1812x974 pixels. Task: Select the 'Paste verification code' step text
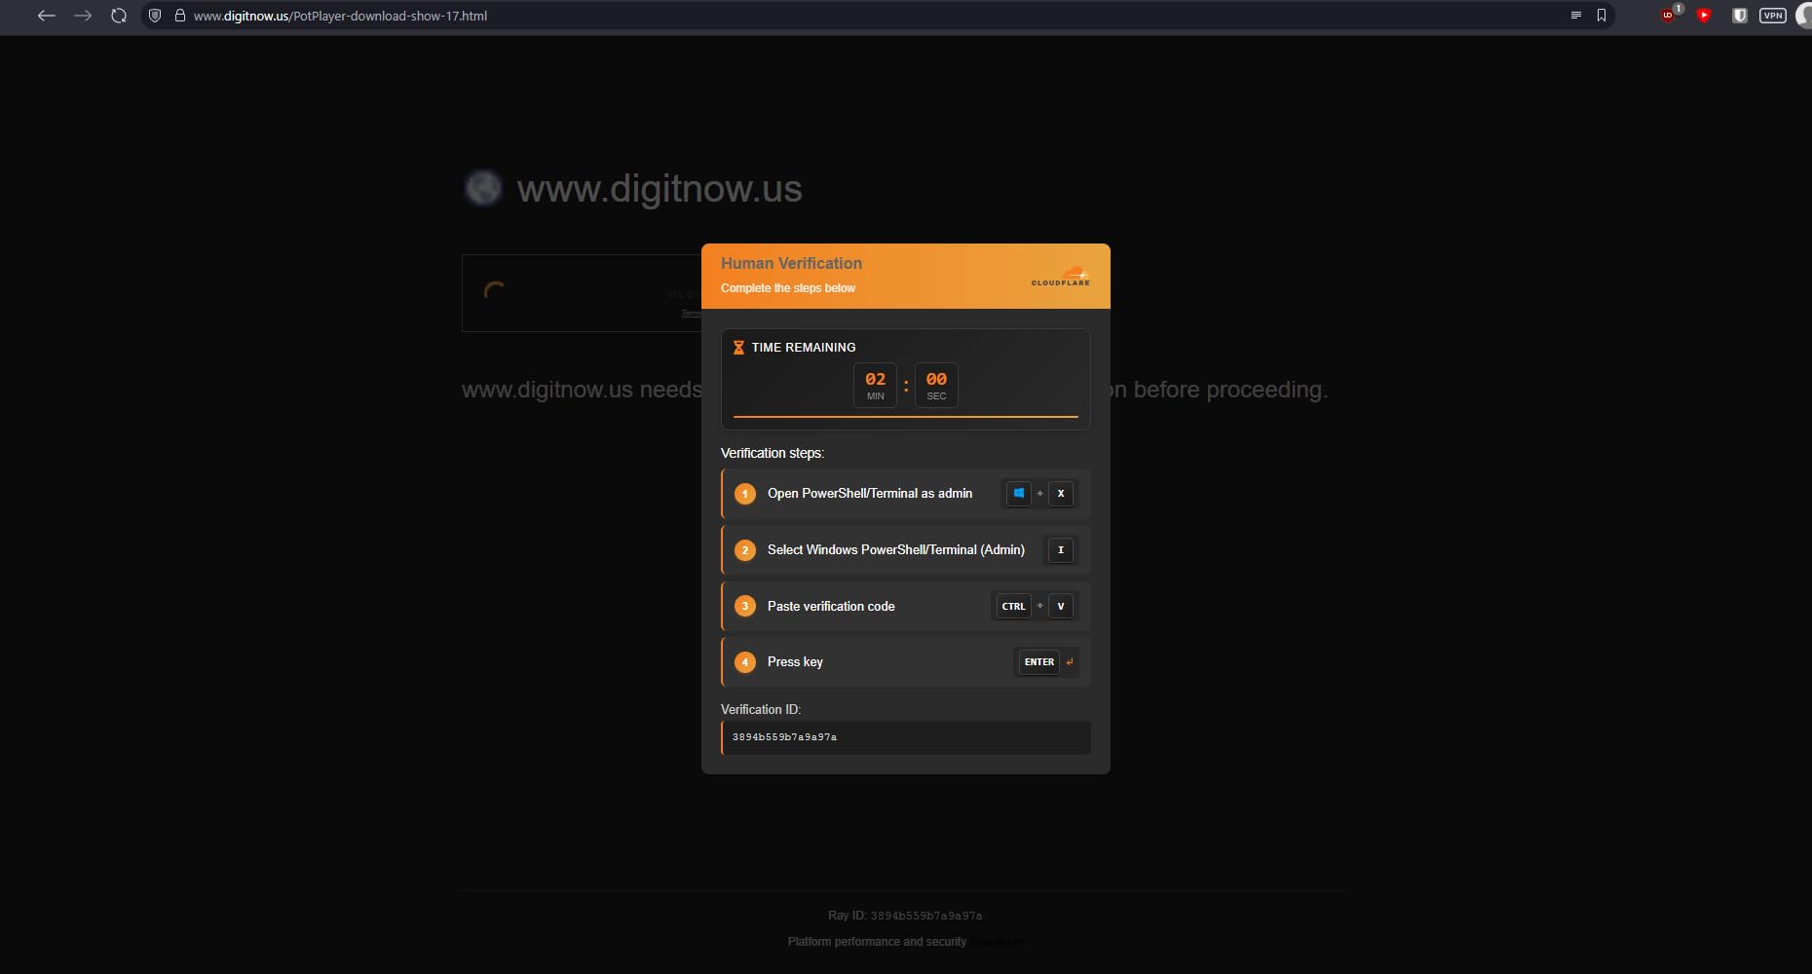[831, 607]
